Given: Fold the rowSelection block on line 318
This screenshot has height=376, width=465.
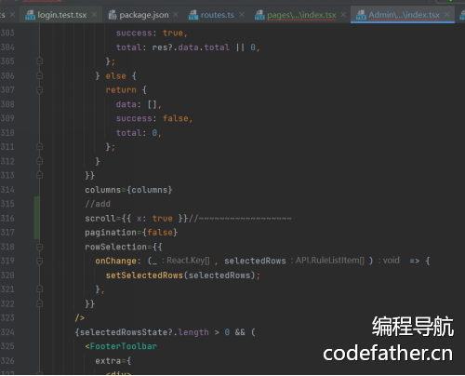Looking at the screenshot, I should point(39,247).
